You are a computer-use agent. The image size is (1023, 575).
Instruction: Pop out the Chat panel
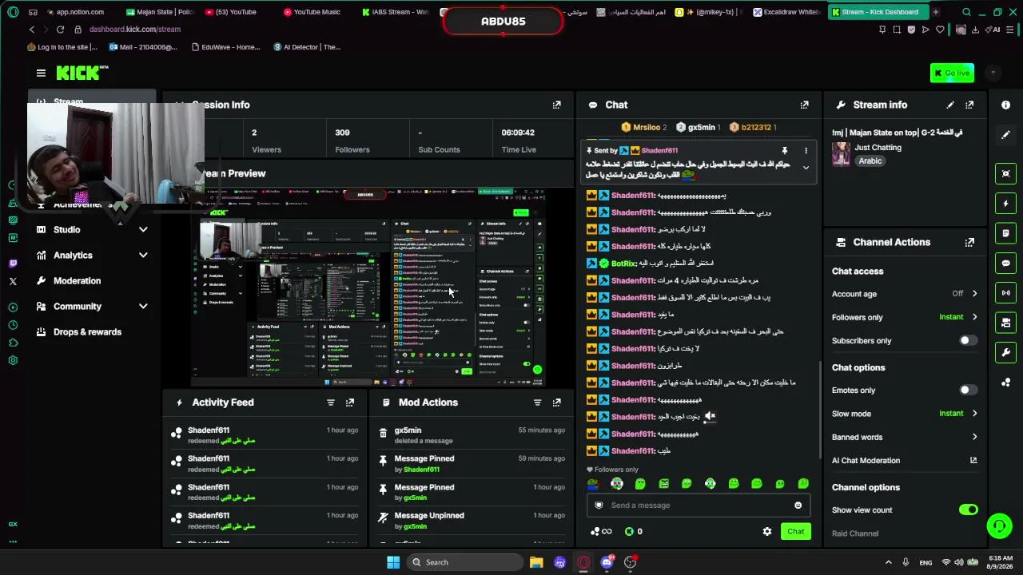click(x=805, y=105)
